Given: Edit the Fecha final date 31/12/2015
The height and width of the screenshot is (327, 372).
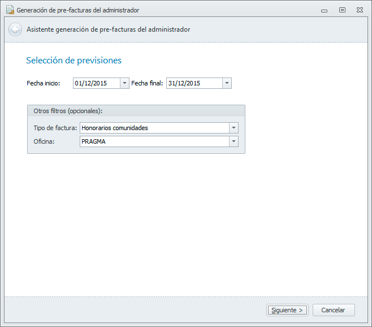Looking at the screenshot, I should (194, 83).
